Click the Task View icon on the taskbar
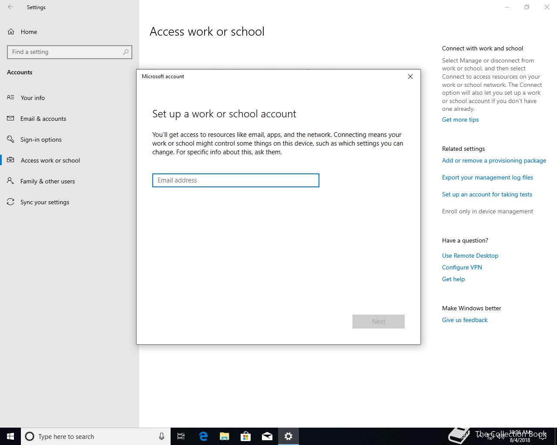 [x=181, y=436]
